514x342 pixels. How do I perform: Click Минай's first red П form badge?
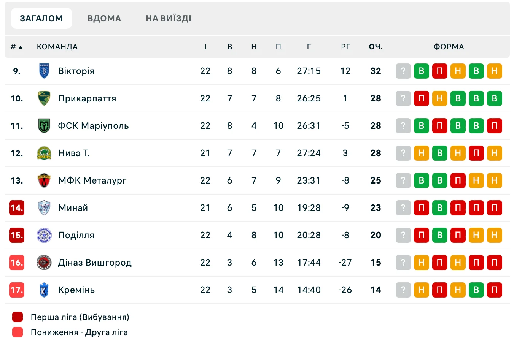[421, 208]
